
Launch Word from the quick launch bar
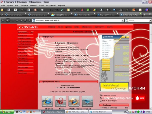[x=24, y=112]
